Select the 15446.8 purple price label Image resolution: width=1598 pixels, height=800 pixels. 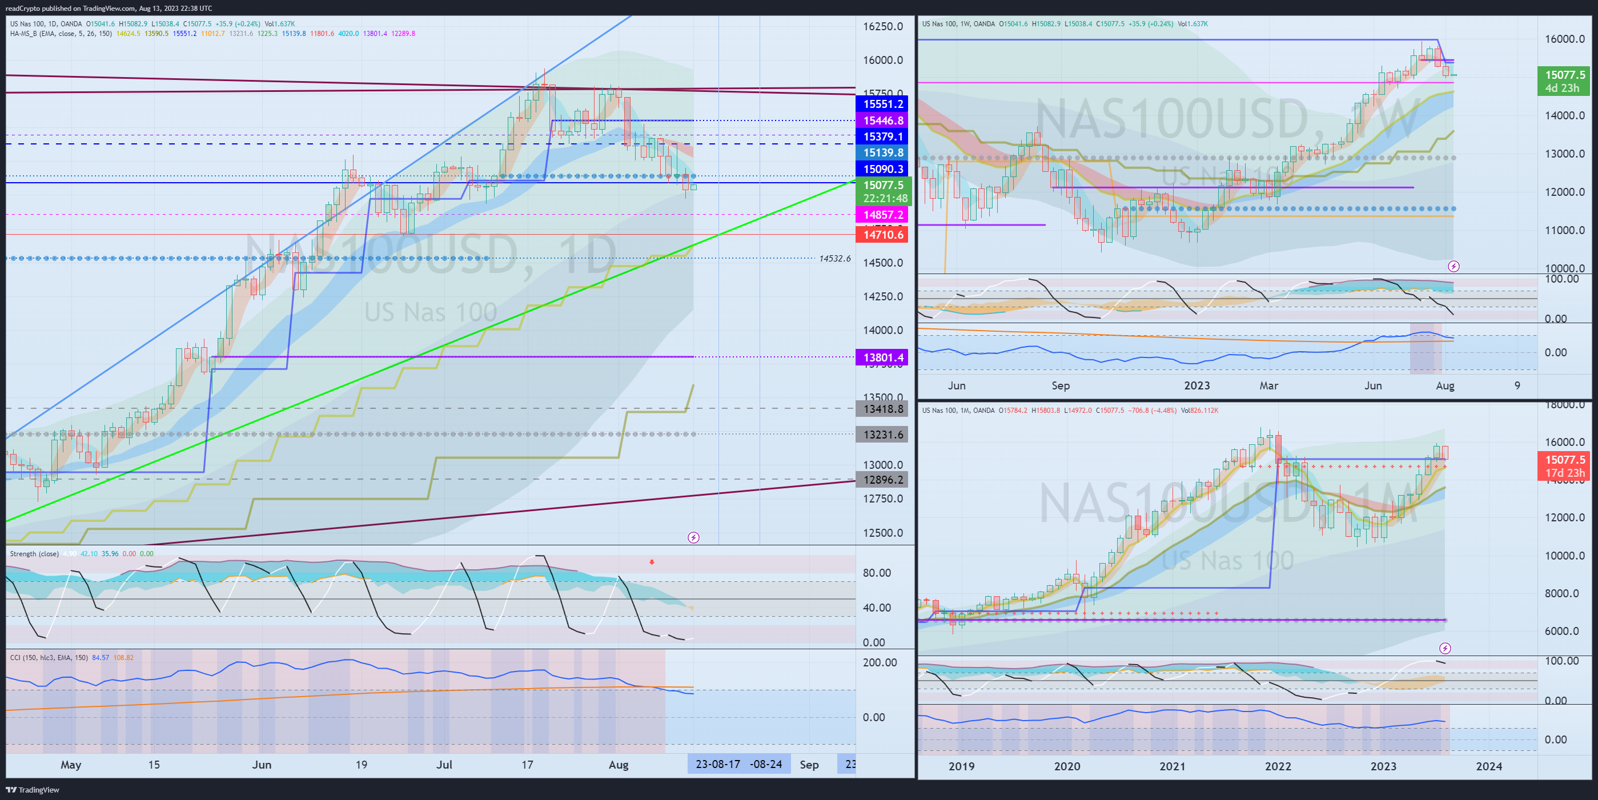881,120
